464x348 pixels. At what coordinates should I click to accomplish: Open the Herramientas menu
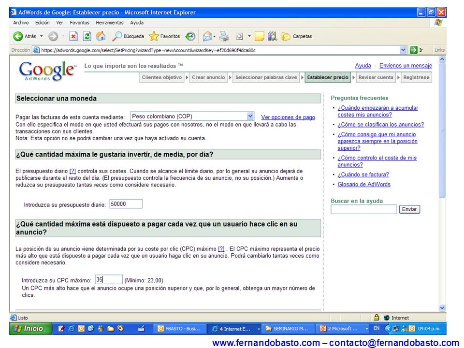click(110, 23)
